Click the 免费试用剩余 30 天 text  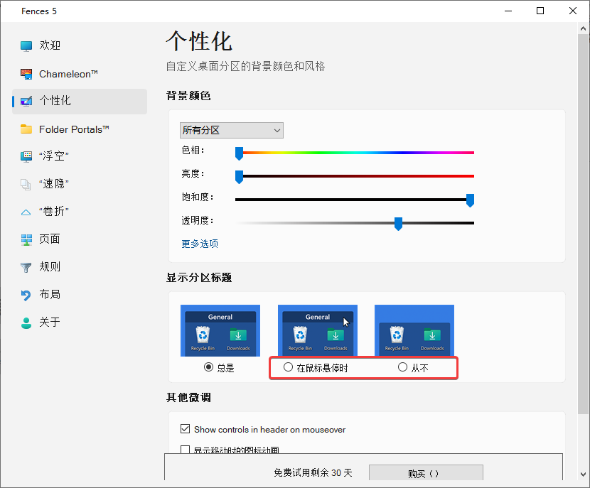tap(313, 472)
